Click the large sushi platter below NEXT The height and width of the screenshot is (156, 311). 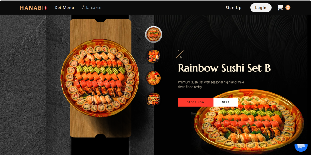coord(249,122)
